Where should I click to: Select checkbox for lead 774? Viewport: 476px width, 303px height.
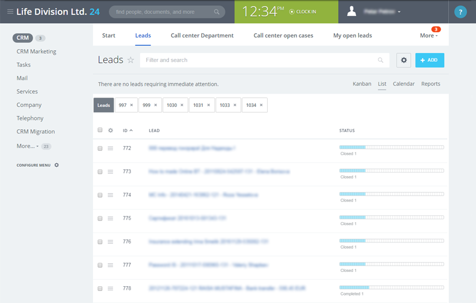tap(100, 195)
